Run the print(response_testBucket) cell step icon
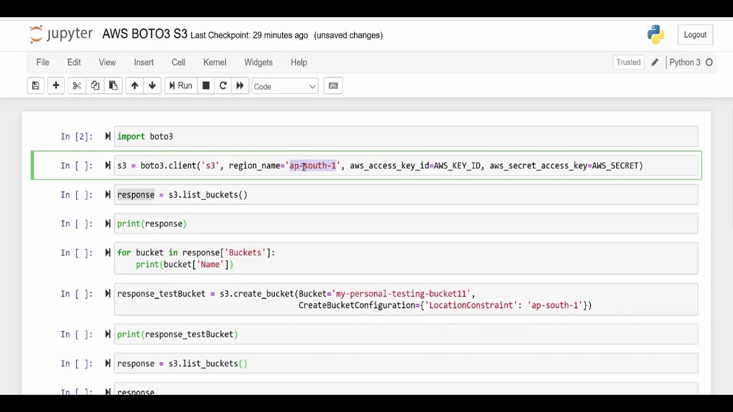Image resolution: width=733 pixels, height=412 pixels. point(108,334)
